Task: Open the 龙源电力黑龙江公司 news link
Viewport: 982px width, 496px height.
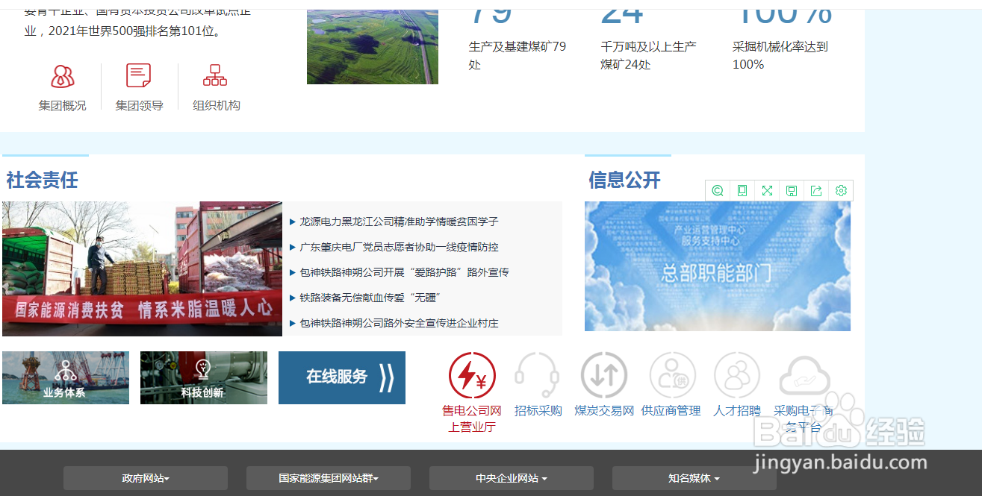Action: coord(399,221)
